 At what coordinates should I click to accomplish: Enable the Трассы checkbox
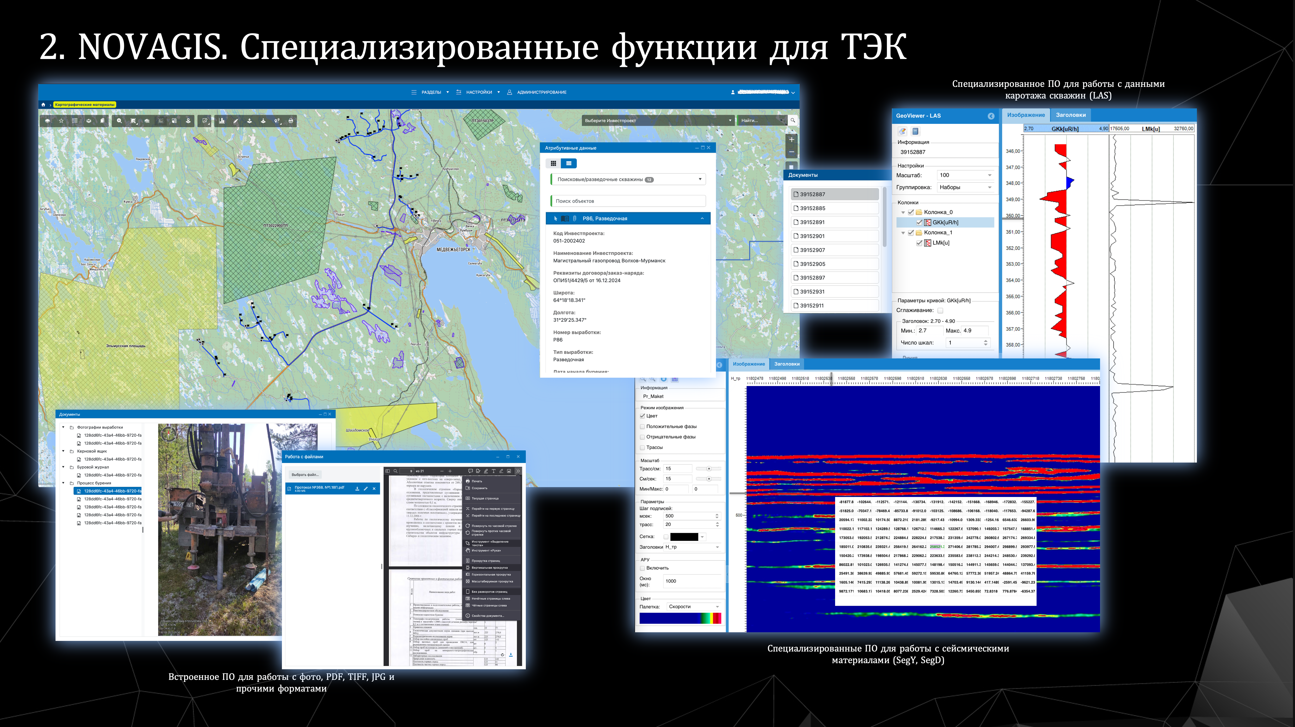tap(642, 448)
